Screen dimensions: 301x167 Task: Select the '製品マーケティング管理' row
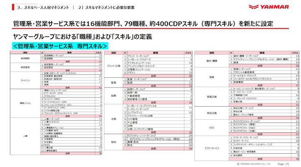tap(264, 115)
